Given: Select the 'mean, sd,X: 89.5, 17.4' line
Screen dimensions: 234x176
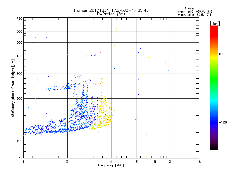Looking at the screenshot, I should coord(194,15).
